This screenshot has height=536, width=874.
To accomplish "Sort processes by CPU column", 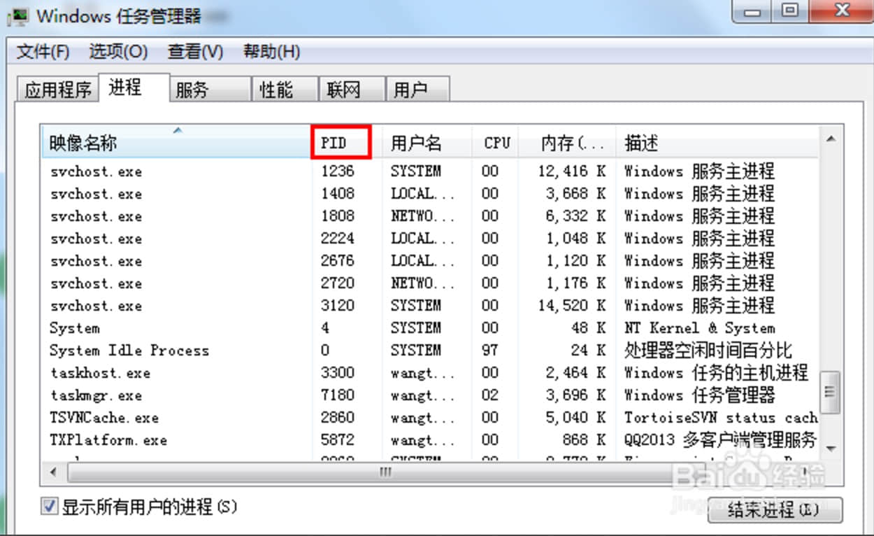I will coord(496,143).
